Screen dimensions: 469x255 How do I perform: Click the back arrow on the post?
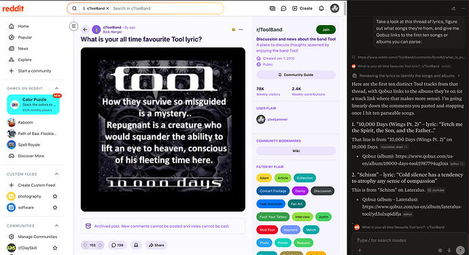click(85, 29)
